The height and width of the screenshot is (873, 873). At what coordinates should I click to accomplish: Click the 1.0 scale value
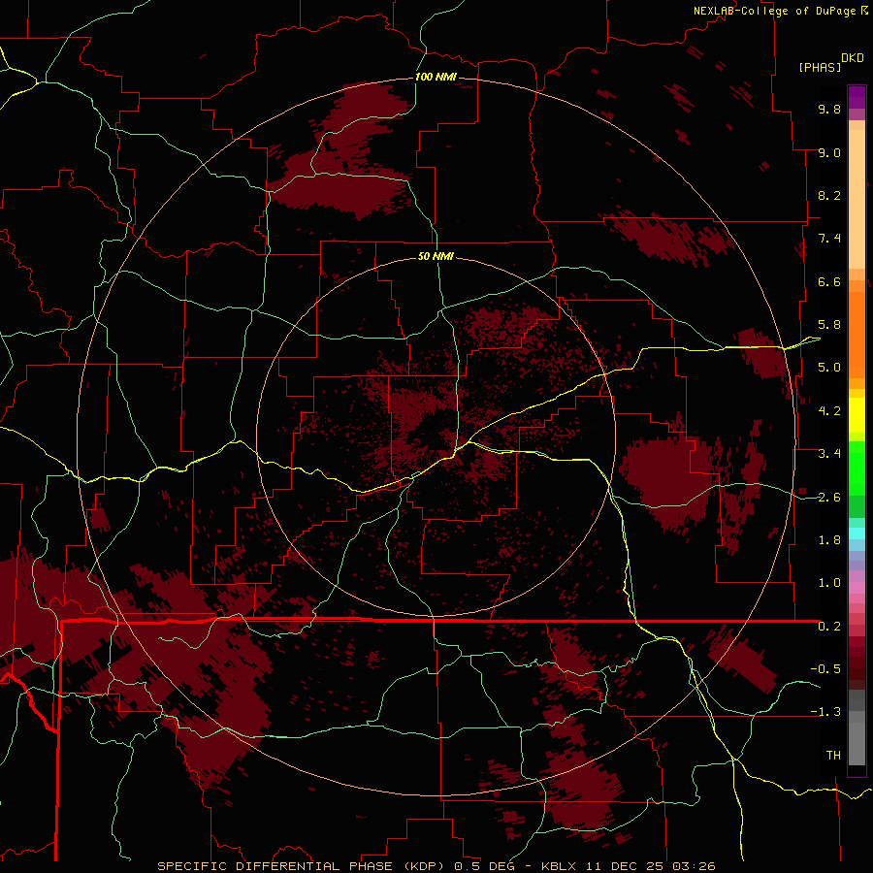(x=829, y=583)
